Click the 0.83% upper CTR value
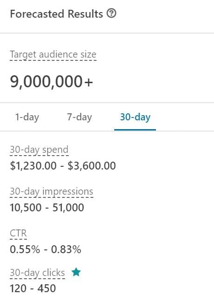214x301 pixels. 66,249
